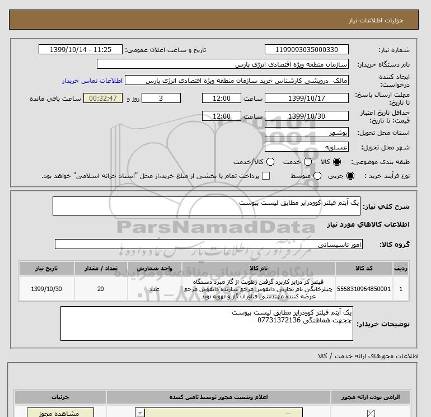Click the تعداد / مقدار column header
Image resolution: width=431 pixels, height=417 pixels.
pyautogui.click(x=101, y=268)
